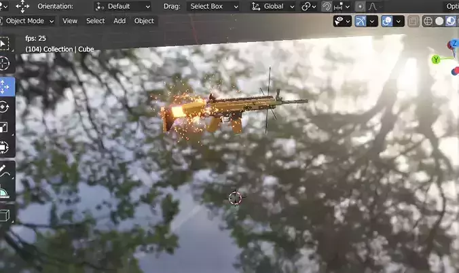Image resolution: width=459 pixels, height=273 pixels.
Task: Open object visibility and selectability dropdown
Action: click(342, 21)
